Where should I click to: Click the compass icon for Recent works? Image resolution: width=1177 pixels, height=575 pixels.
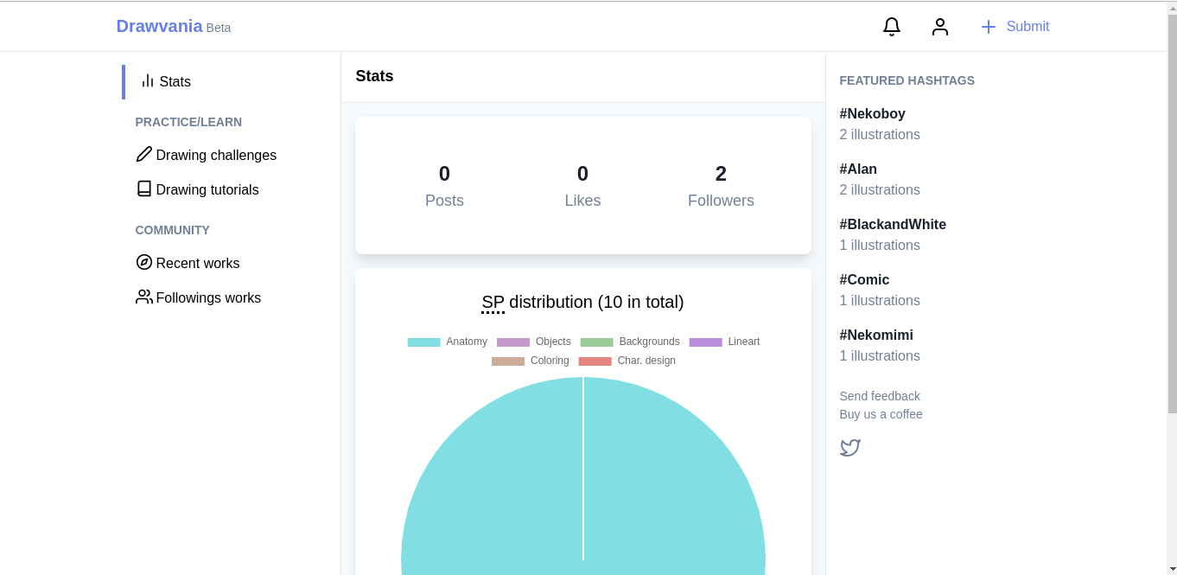(x=144, y=262)
